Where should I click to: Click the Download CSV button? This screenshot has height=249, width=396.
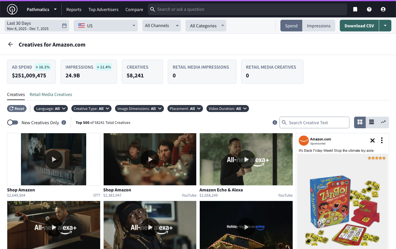pyautogui.click(x=359, y=26)
